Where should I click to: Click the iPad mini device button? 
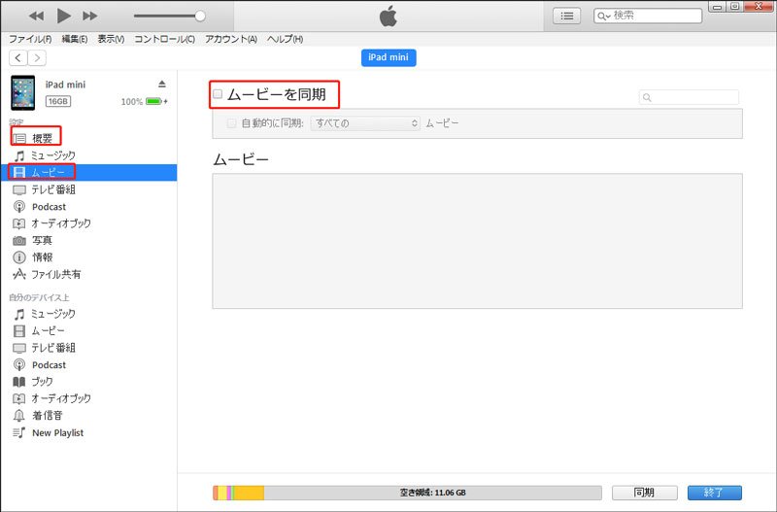pos(388,57)
